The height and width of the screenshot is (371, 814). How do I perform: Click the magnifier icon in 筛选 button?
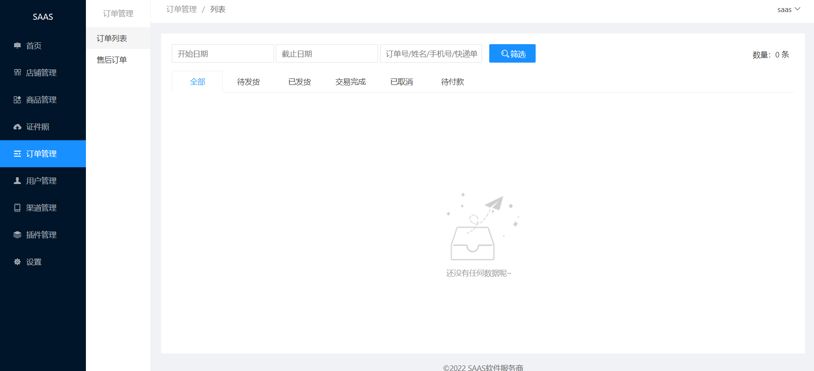click(x=505, y=54)
